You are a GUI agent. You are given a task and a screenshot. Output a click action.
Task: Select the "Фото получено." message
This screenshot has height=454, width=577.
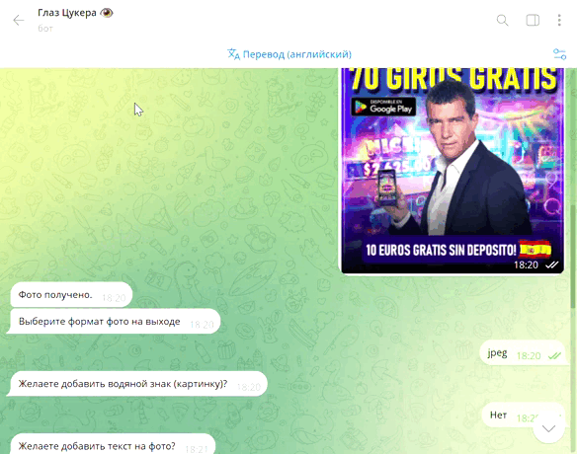click(x=71, y=295)
